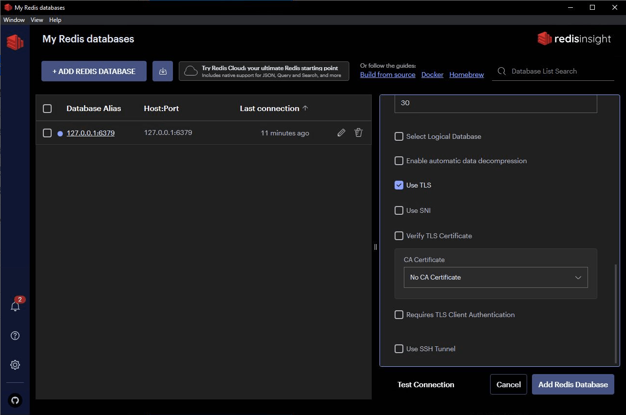The image size is (626, 415).
Task: Enable Verify TLS Certificate
Action: pyautogui.click(x=399, y=236)
